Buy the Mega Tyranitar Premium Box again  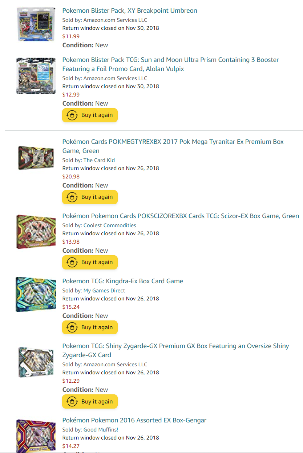(90, 197)
